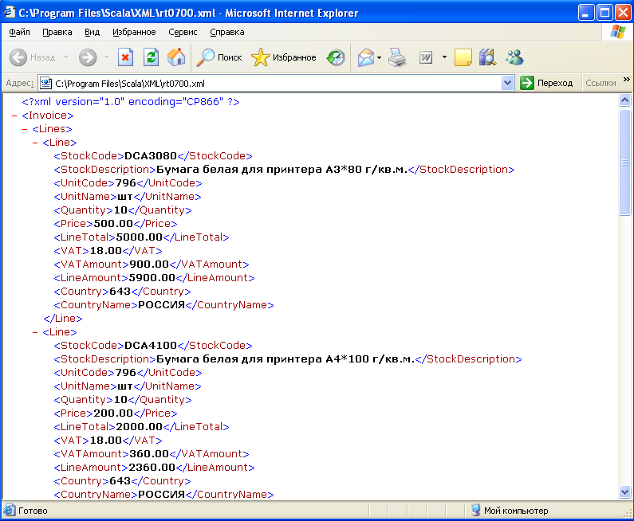Collapse the Invoice root node
Screen dimensions: 634x521
coord(14,116)
